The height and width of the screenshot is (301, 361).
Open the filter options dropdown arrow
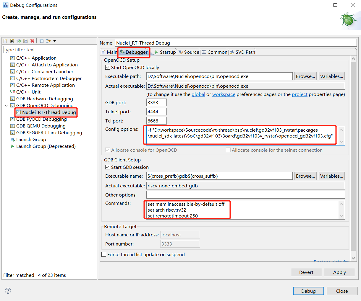pos(55,41)
